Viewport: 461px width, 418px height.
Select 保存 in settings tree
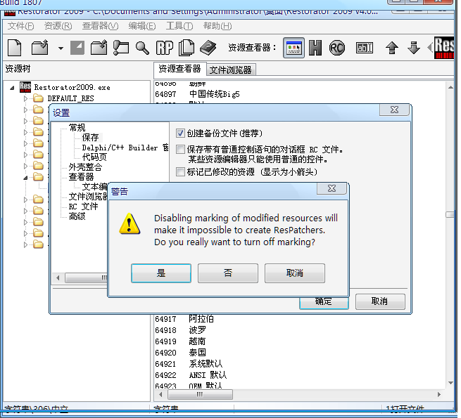tap(90, 138)
